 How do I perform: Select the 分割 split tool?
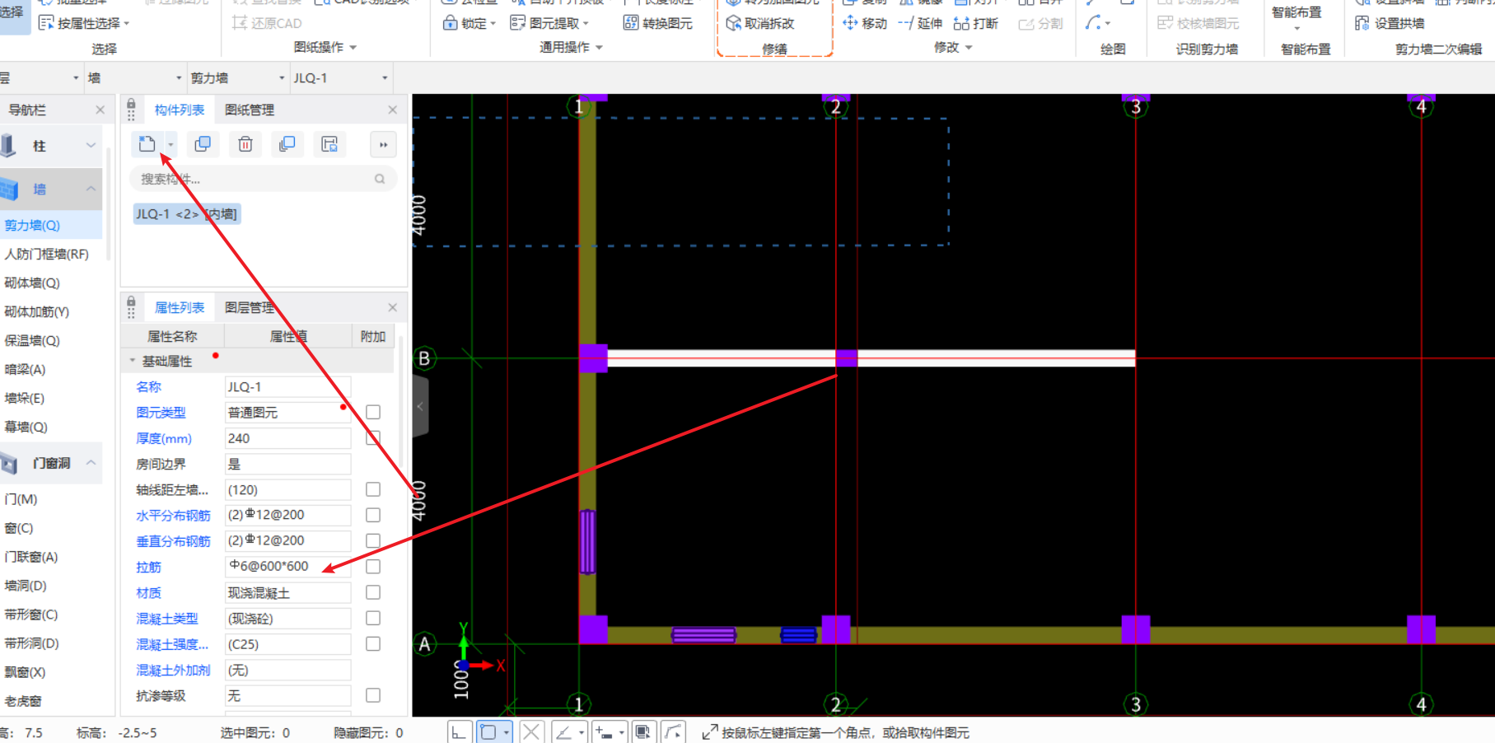click(1040, 23)
